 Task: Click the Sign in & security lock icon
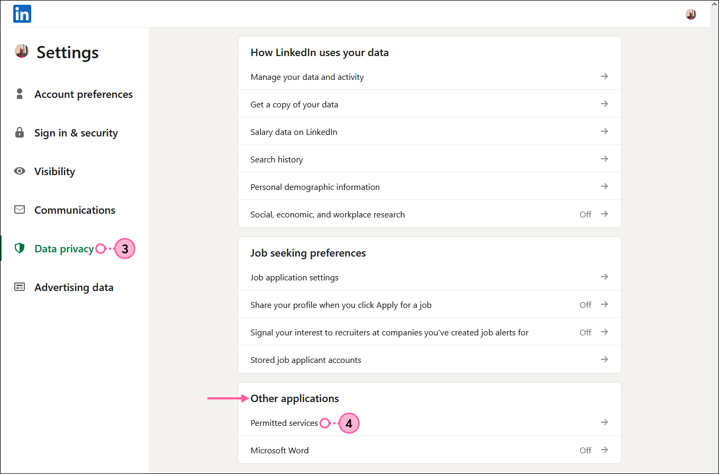pyautogui.click(x=20, y=132)
